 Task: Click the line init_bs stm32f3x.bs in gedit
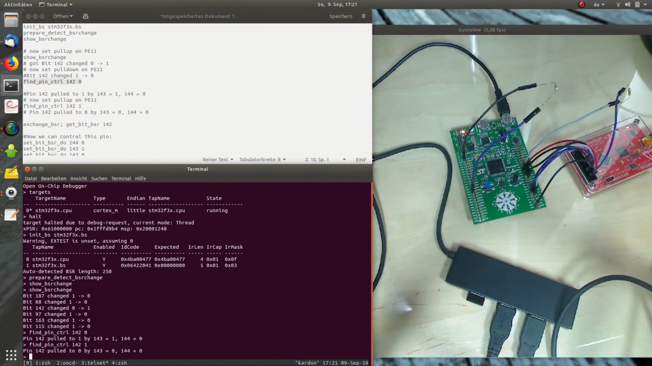click(52, 27)
